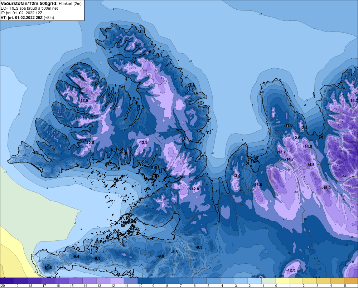Click the '5' legend scale label
The height and width of the screenshot is (288, 358).
pyautogui.click(x=345, y=286)
